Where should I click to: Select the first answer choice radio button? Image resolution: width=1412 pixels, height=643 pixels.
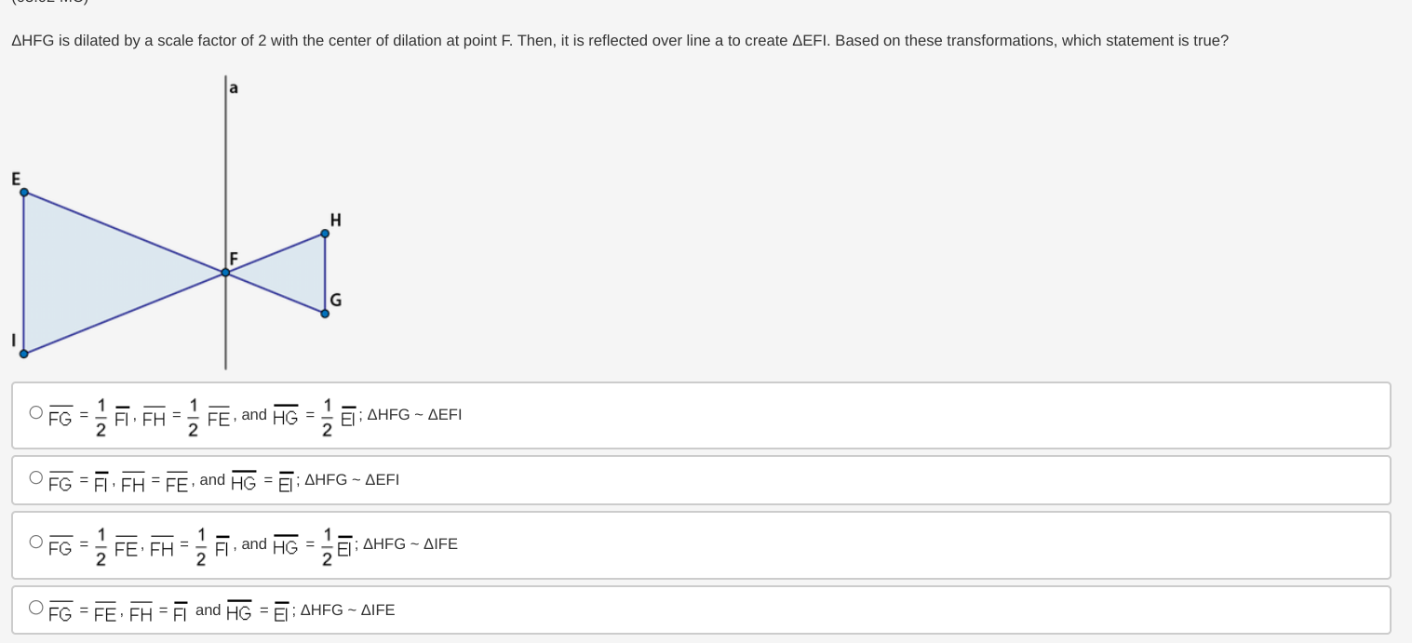(x=35, y=411)
